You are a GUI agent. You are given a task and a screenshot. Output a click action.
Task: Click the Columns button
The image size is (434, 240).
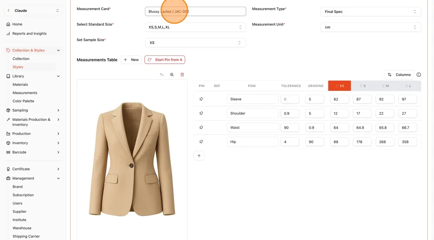coord(399,75)
